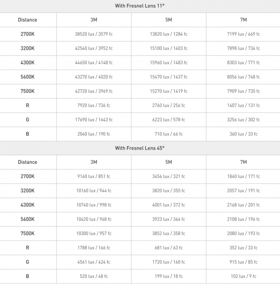Select the 9160 lux / 851 fc cell
The image size is (280, 290).
pos(94,176)
